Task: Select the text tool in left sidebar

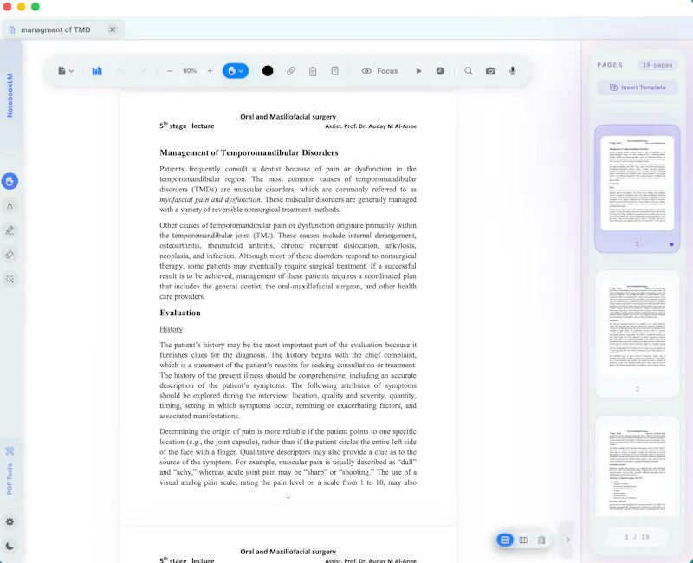Action: pos(10,205)
